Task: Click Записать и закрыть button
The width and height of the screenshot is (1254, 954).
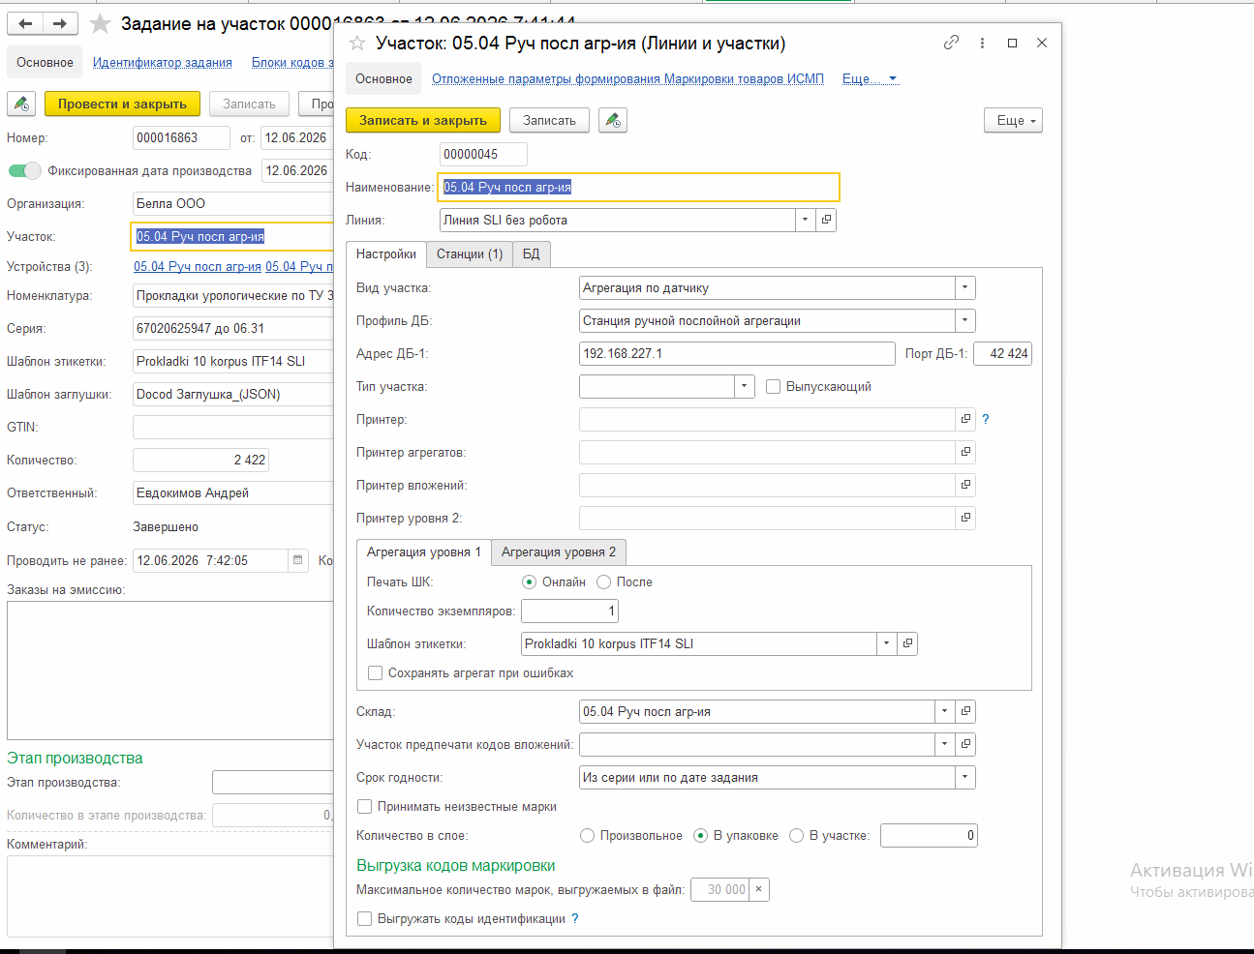Action: point(423,120)
